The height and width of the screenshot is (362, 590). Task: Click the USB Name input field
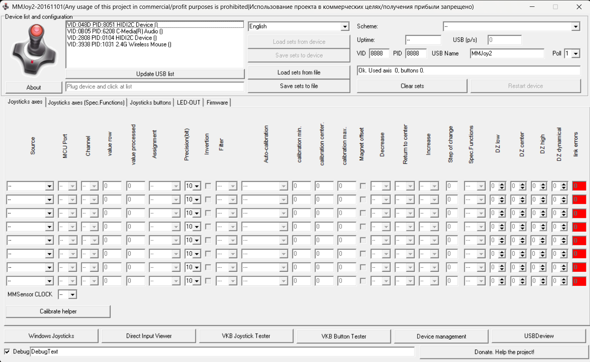click(x=506, y=53)
